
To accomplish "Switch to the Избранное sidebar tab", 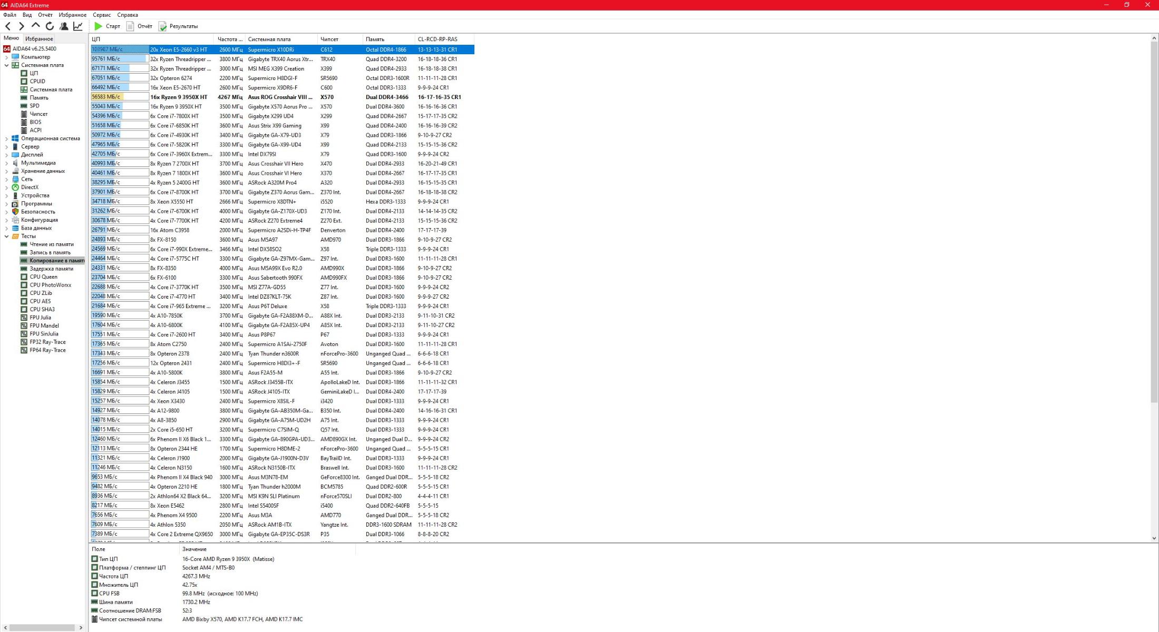I will point(39,38).
